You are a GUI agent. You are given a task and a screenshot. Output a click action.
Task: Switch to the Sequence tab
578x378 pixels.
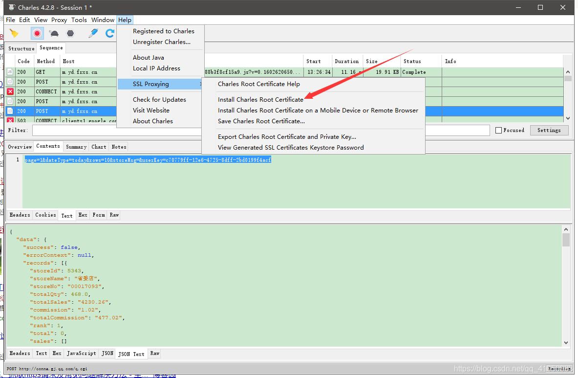pos(51,48)
